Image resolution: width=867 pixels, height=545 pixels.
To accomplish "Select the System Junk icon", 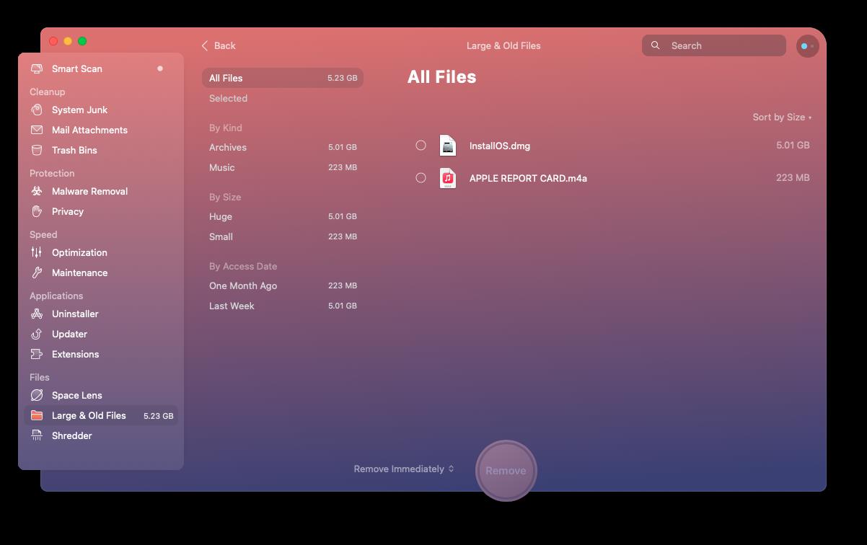I will click(x=37, y=110).
